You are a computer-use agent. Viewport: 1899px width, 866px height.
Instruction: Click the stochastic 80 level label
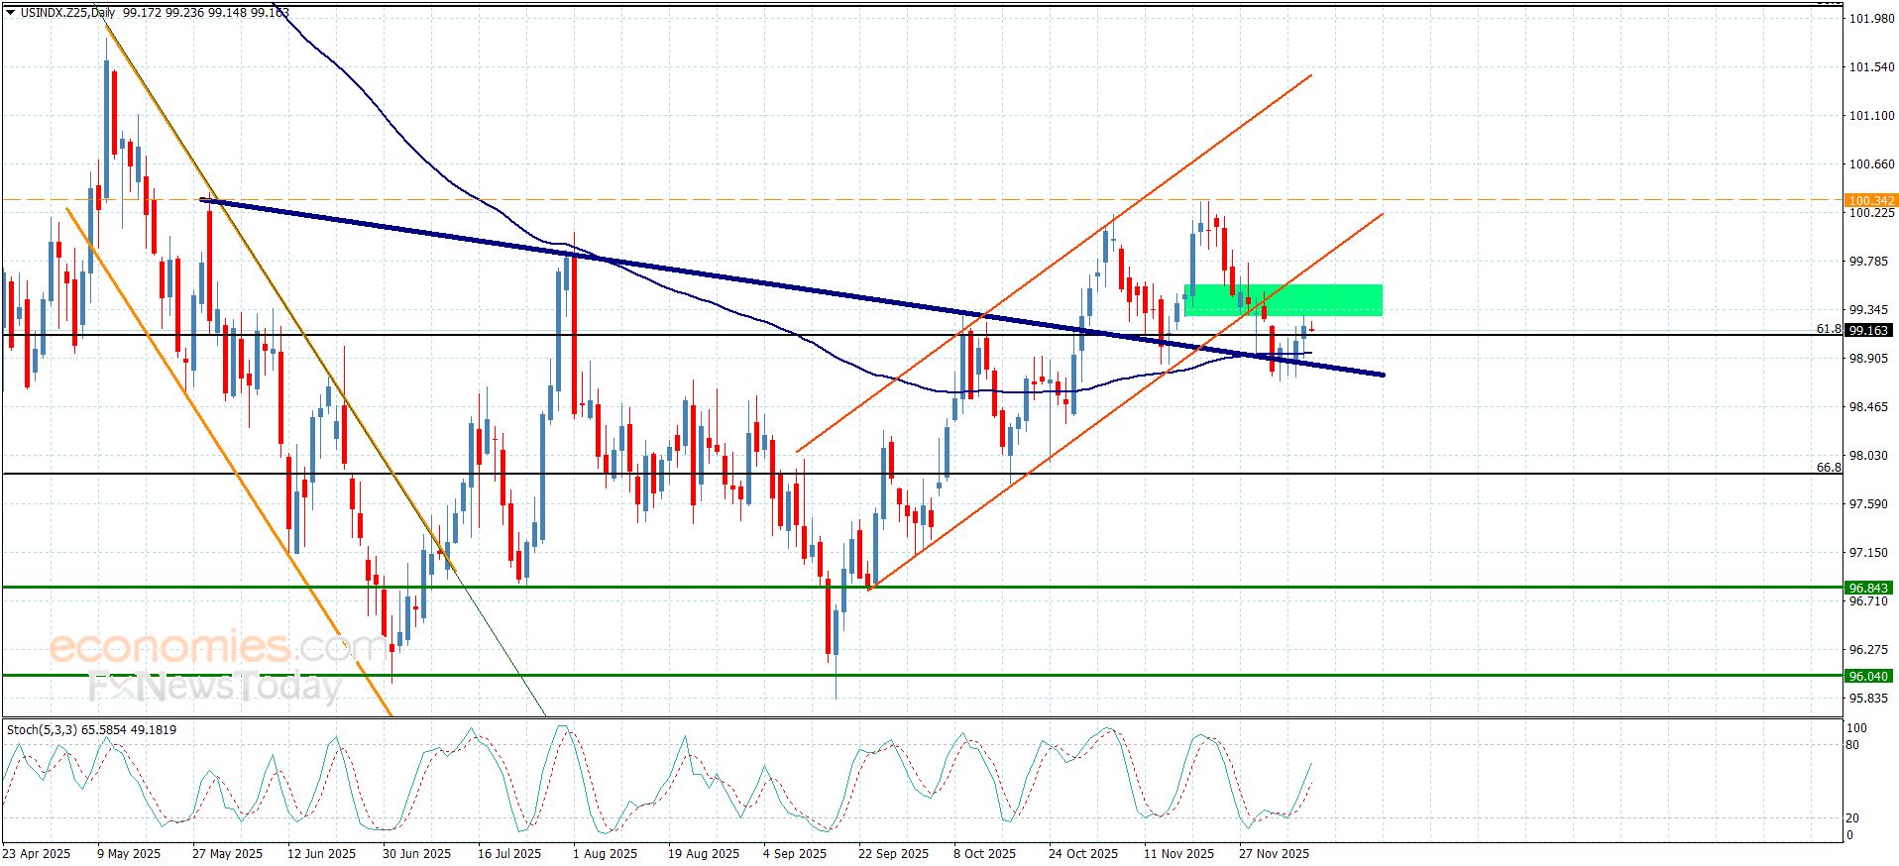coord(1852,744)
